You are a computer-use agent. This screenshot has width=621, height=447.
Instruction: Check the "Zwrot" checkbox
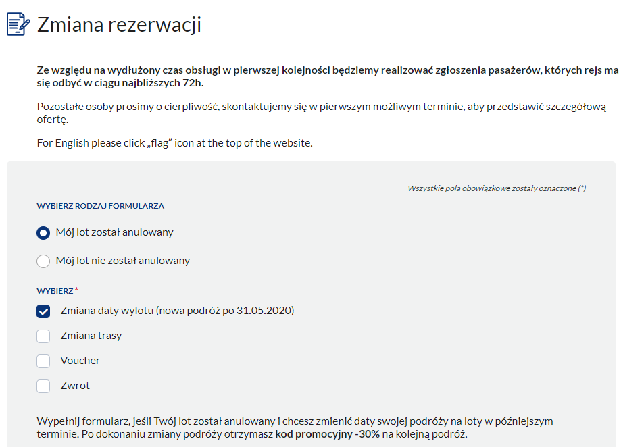click(x=43, y=386)
